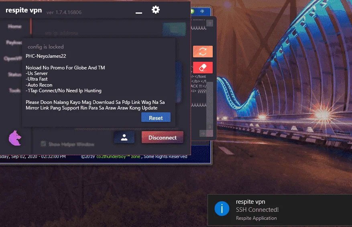Click the small square button atop log panel
Screen dimensions: 352x227
point(210,23)
